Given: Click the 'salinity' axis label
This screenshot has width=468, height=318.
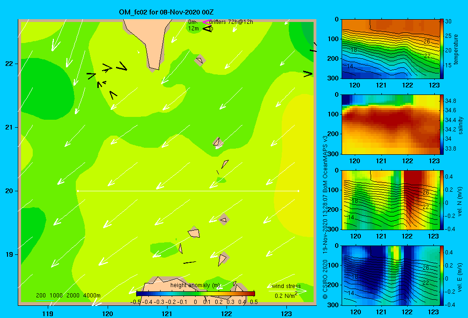Looking at the screenshot, I should click(461, 125).
